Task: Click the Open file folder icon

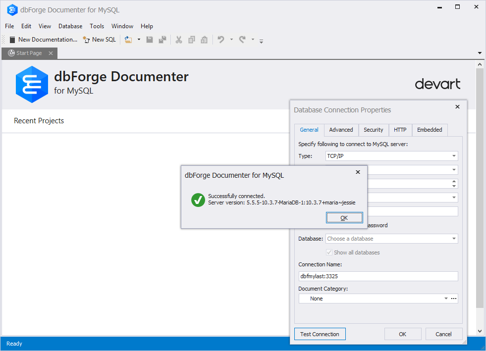Action: pyautogui.click(x=128, y=40)
